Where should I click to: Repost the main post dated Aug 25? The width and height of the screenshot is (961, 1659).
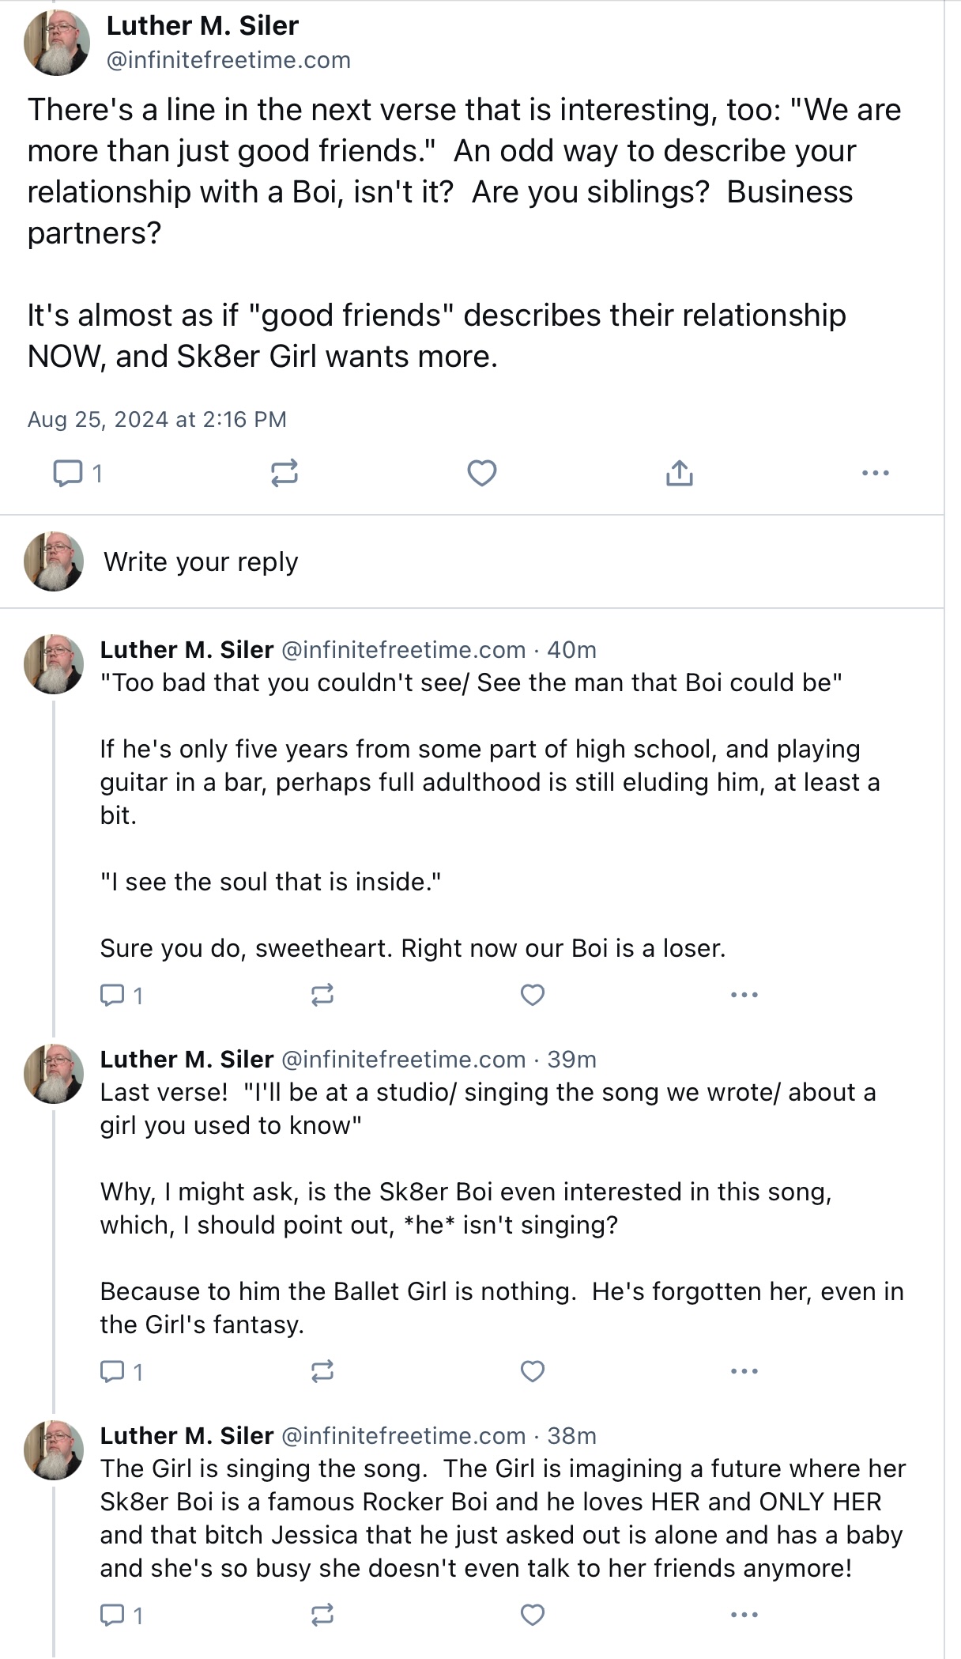point(285,473)
